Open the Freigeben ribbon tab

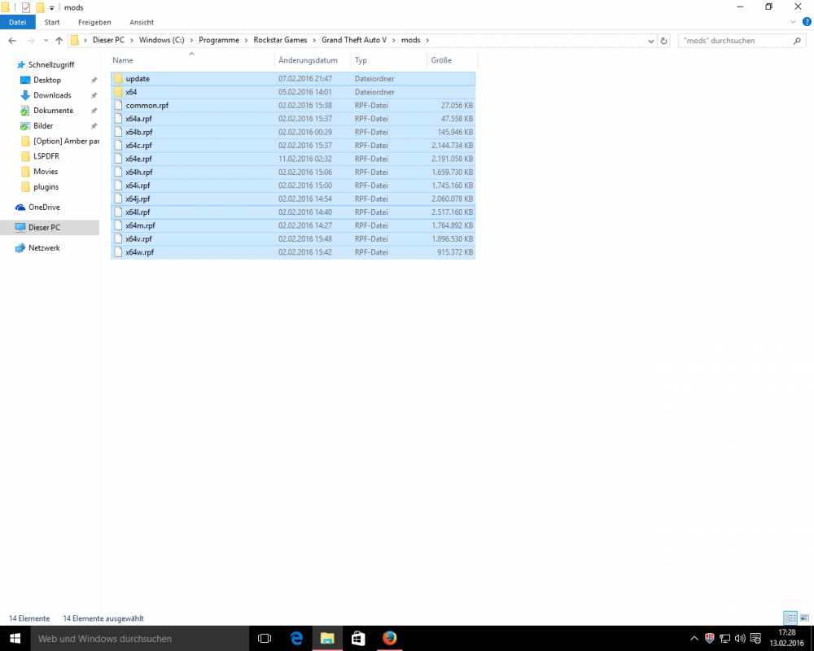[x=94, y=22]
